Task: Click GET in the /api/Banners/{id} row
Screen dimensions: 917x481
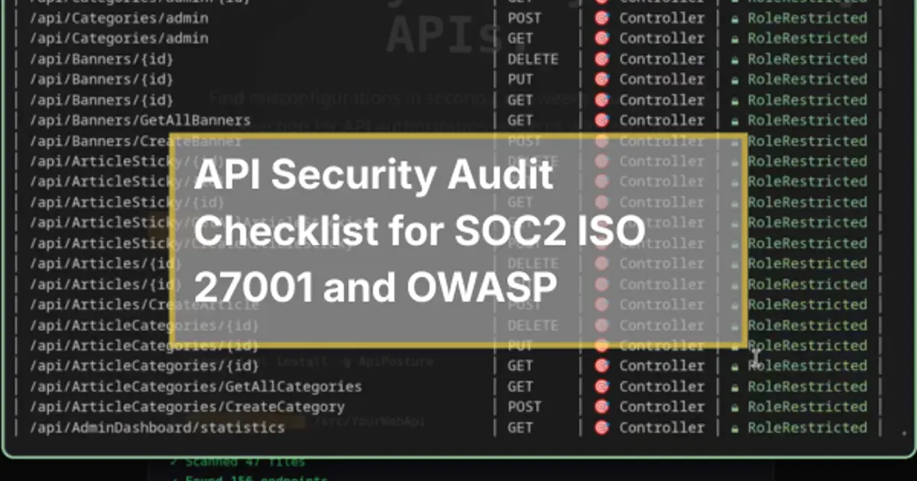Action: (x=520, y=100)
